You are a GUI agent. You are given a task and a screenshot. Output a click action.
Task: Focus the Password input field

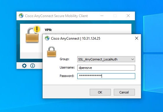coord(106,76)
